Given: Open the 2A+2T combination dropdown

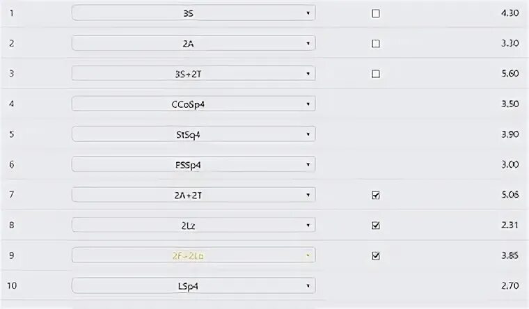Looking at the screenshot, I should coord(194,195).
